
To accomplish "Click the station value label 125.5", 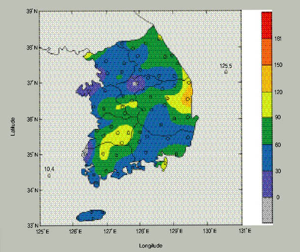I will 225,66.
